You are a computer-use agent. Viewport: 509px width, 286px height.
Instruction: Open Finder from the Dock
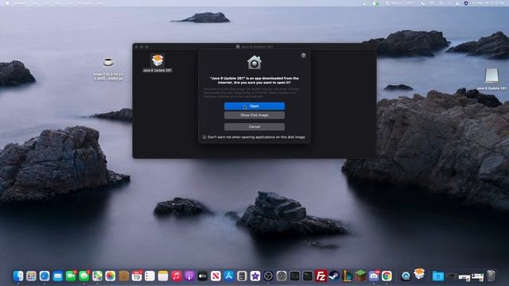click(18, 276)
